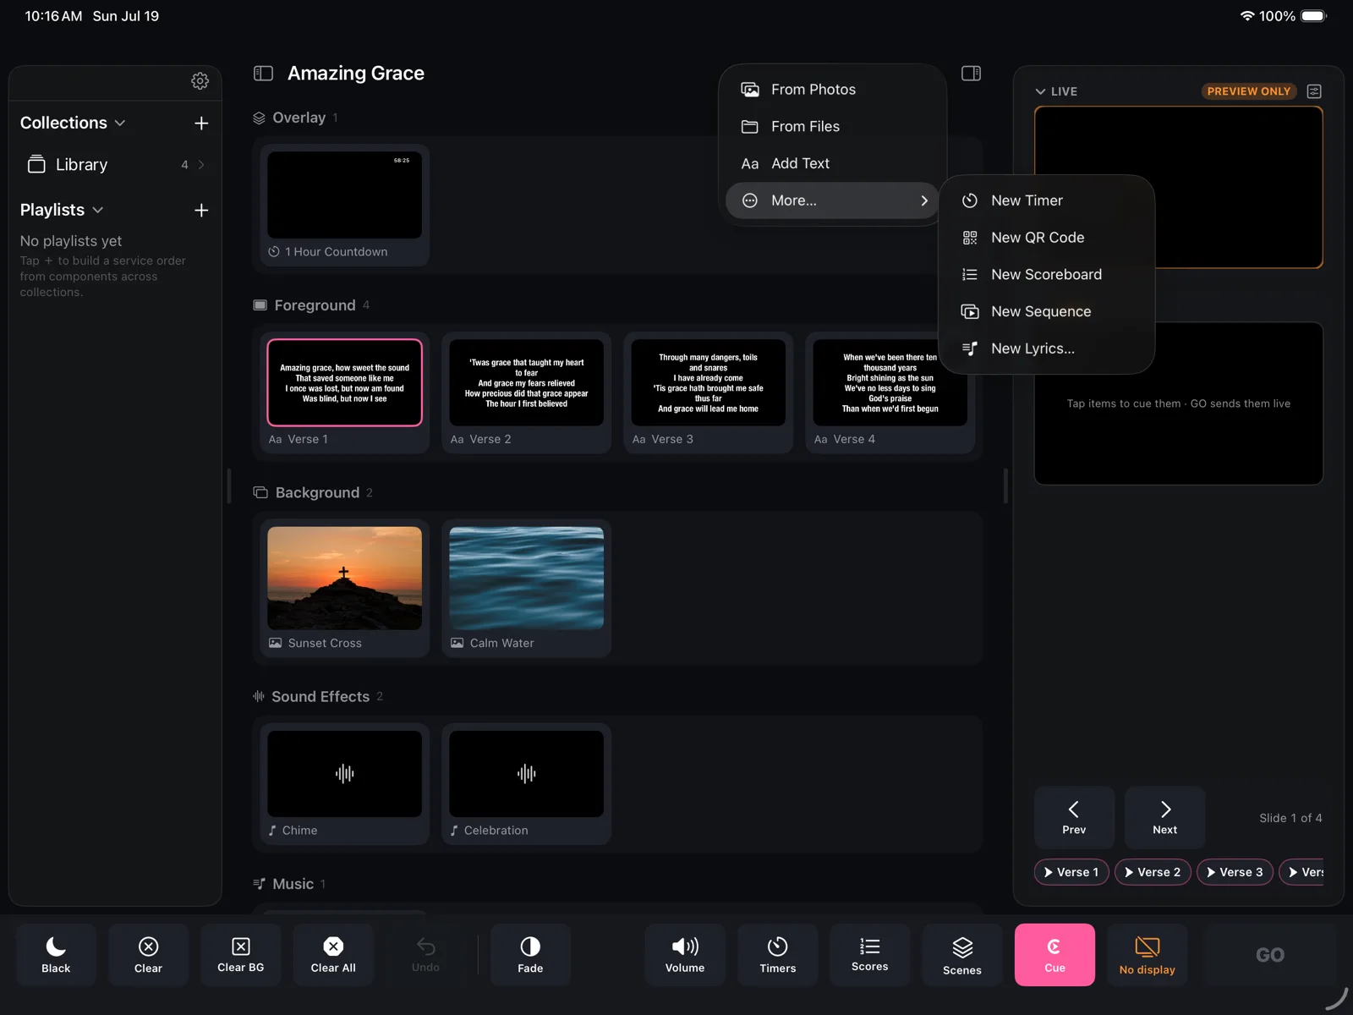Add a new playlist with plus
This screenshot has width=1353, height=1015.
coord(201,211)
